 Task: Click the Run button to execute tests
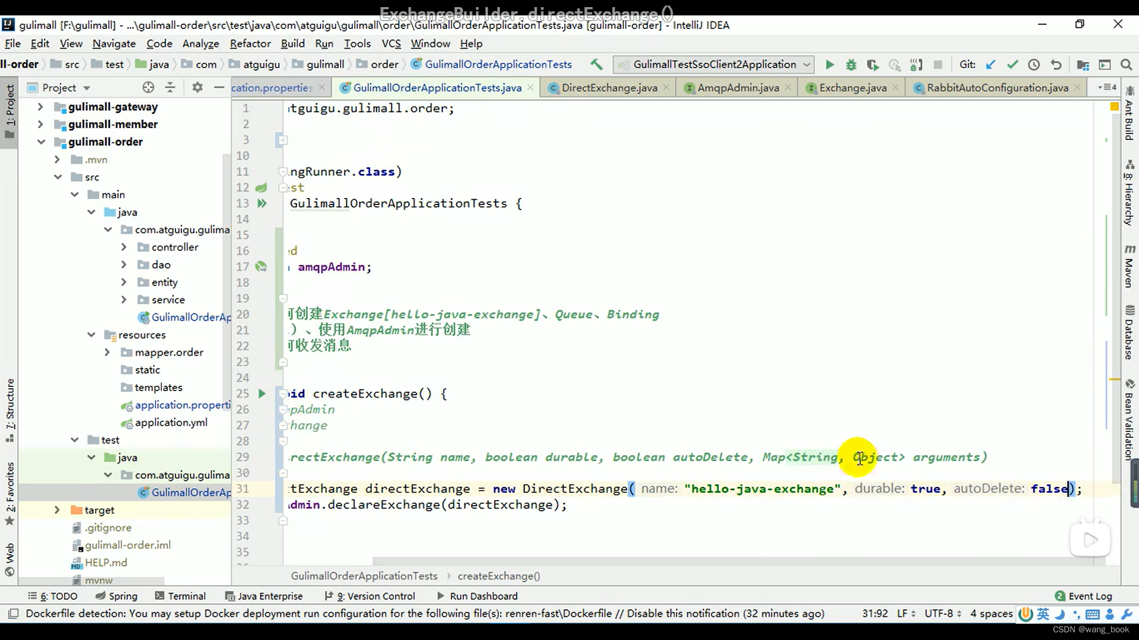(829, 64)
